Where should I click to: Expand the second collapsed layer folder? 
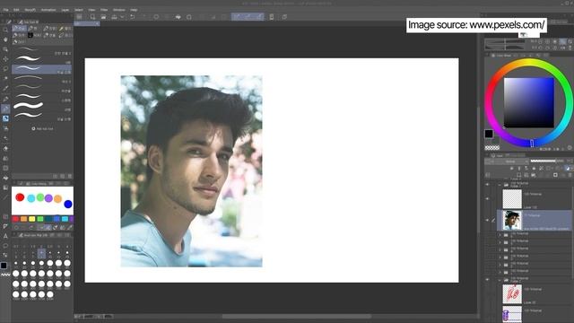(500, 242)
